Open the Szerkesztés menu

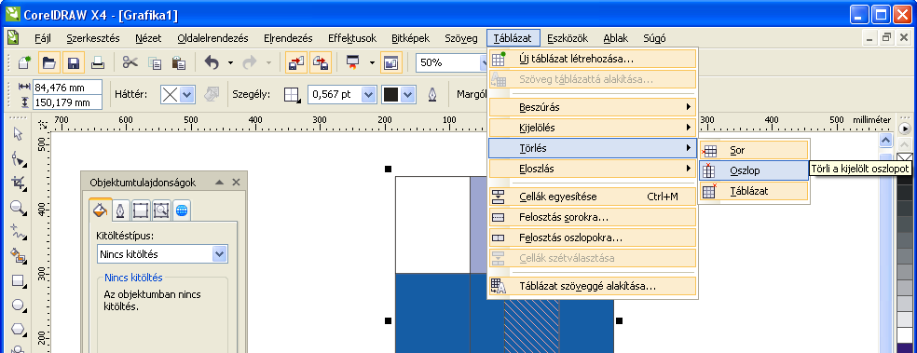(93, 38)
